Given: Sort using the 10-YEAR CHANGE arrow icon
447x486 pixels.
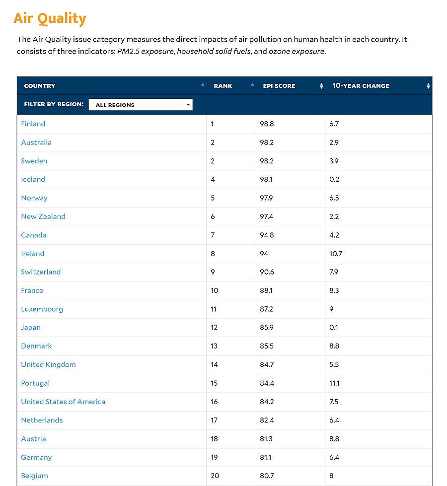Looking at the screenshot, I should tap(428, 85).
